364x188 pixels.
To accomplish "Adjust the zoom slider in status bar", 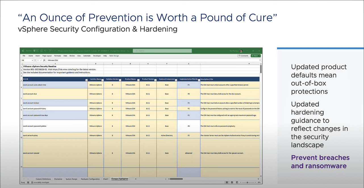I will point(247,182).
